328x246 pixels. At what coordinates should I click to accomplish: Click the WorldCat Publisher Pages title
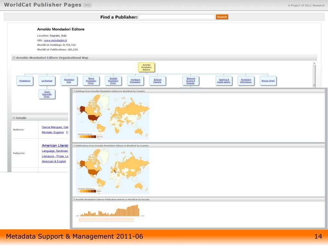tap(43, 5)
